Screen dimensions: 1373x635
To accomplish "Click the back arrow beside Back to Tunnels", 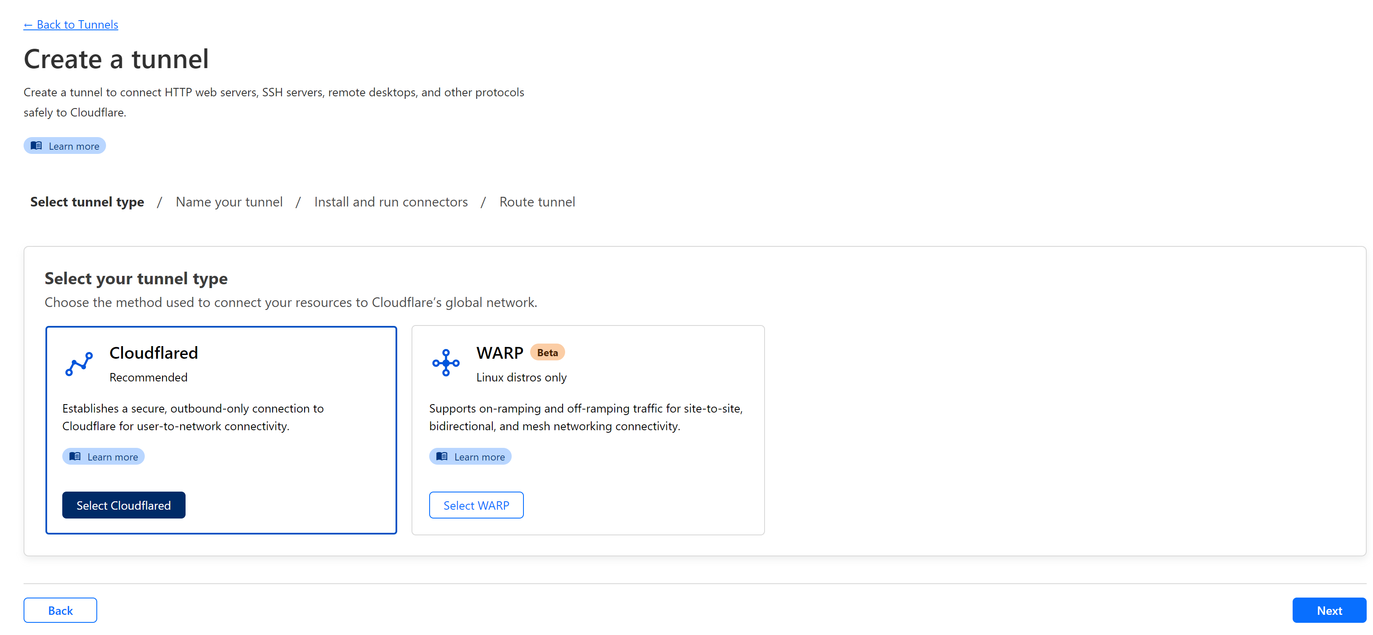I will click(29, 24).
